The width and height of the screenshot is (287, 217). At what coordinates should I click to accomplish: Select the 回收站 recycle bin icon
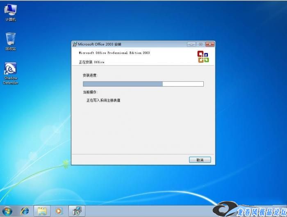[10, 41]
